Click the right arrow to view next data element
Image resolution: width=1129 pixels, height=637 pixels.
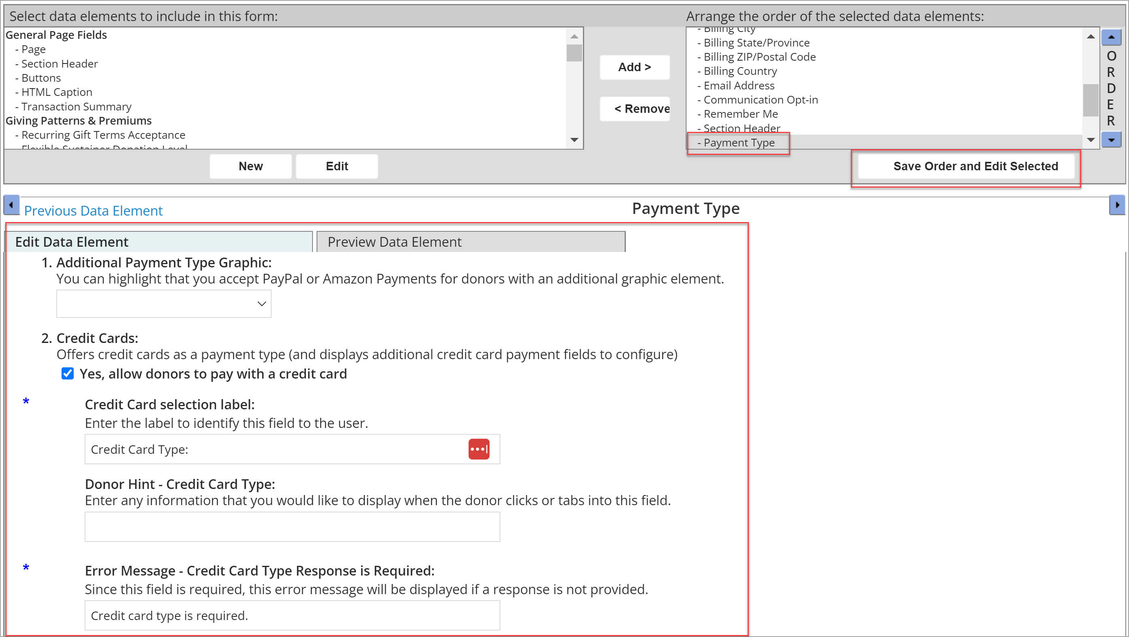1118,205
